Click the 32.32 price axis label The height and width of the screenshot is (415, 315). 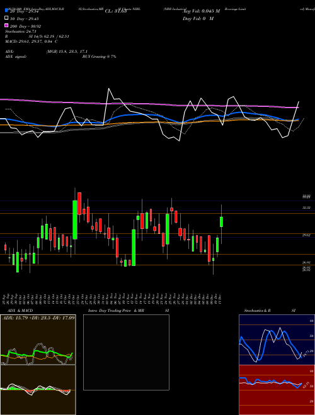pyautogui.click(x=306, y=208)
